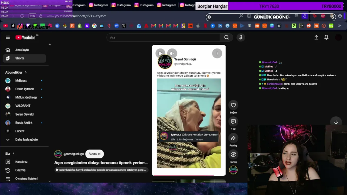
Task: Reload the page
Action: pyautogui.click(x=22, y=16)
